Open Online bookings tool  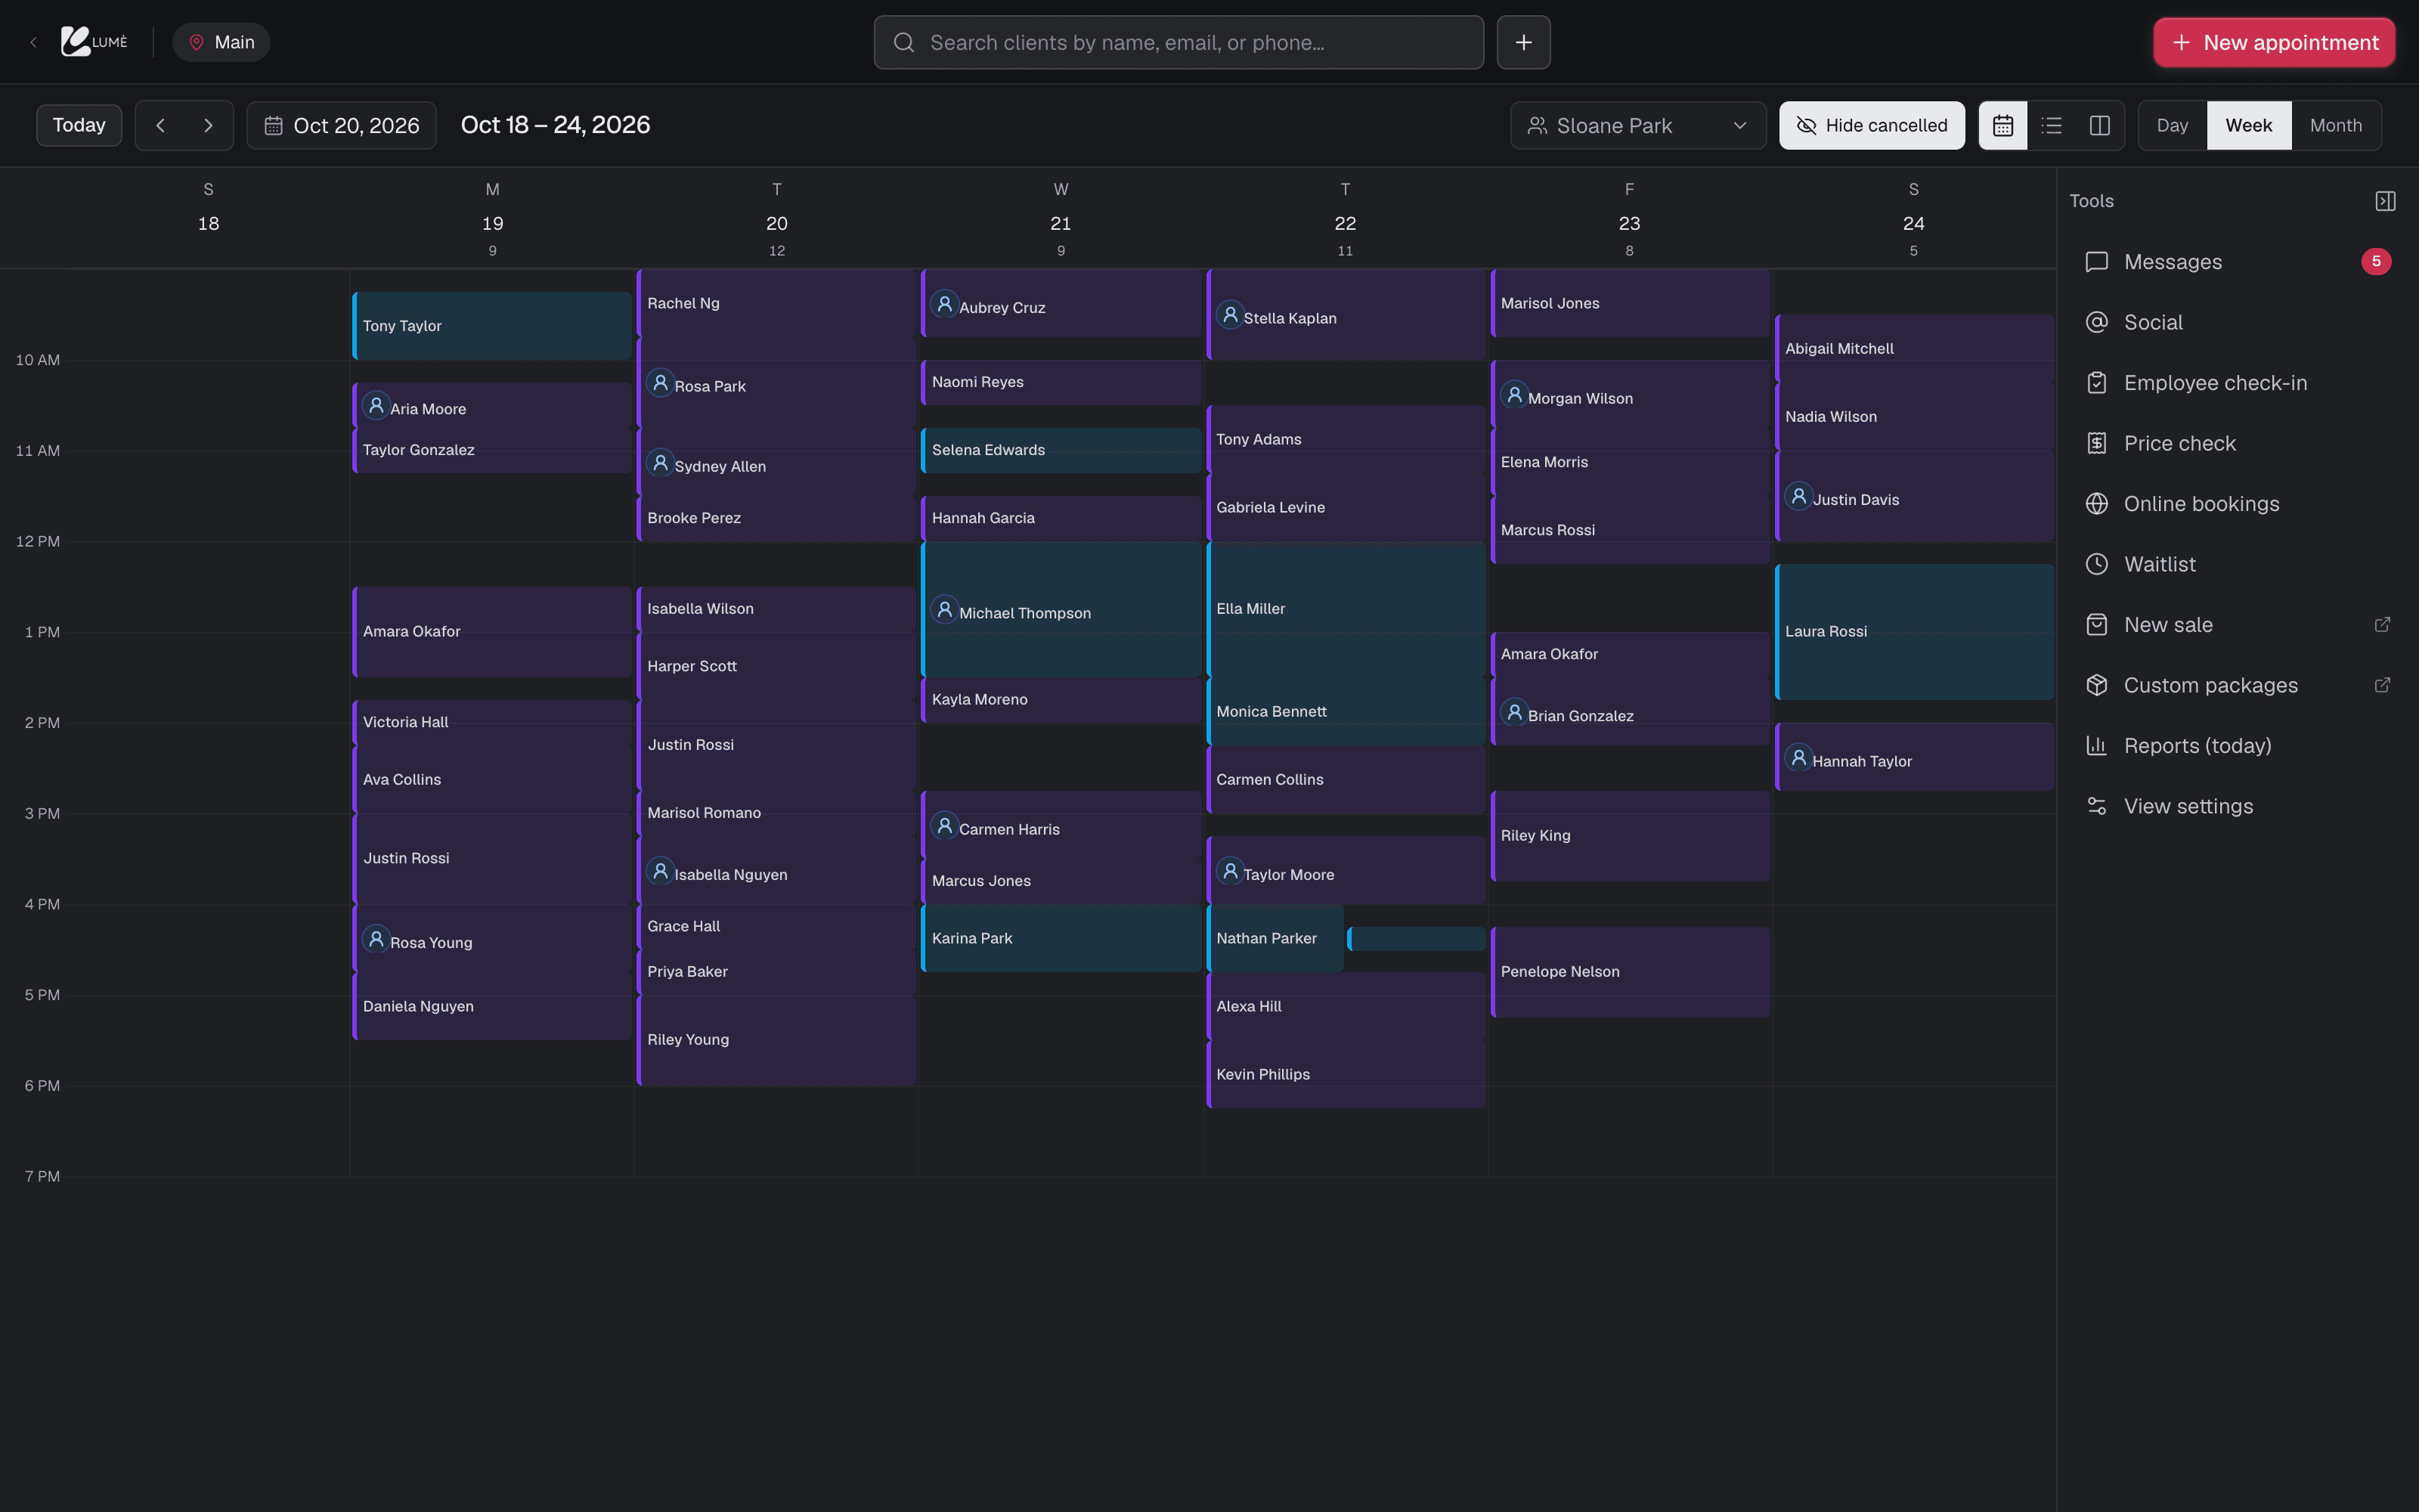[x=2237, y=504]
